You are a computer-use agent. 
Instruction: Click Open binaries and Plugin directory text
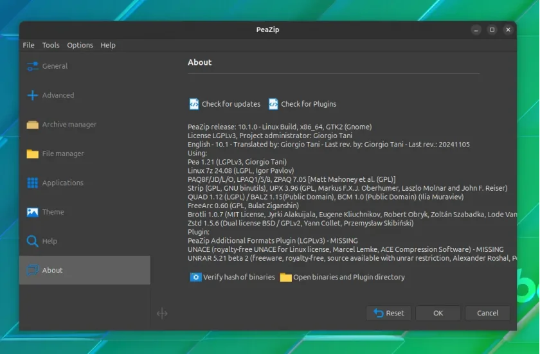click(x=349, y=278)
